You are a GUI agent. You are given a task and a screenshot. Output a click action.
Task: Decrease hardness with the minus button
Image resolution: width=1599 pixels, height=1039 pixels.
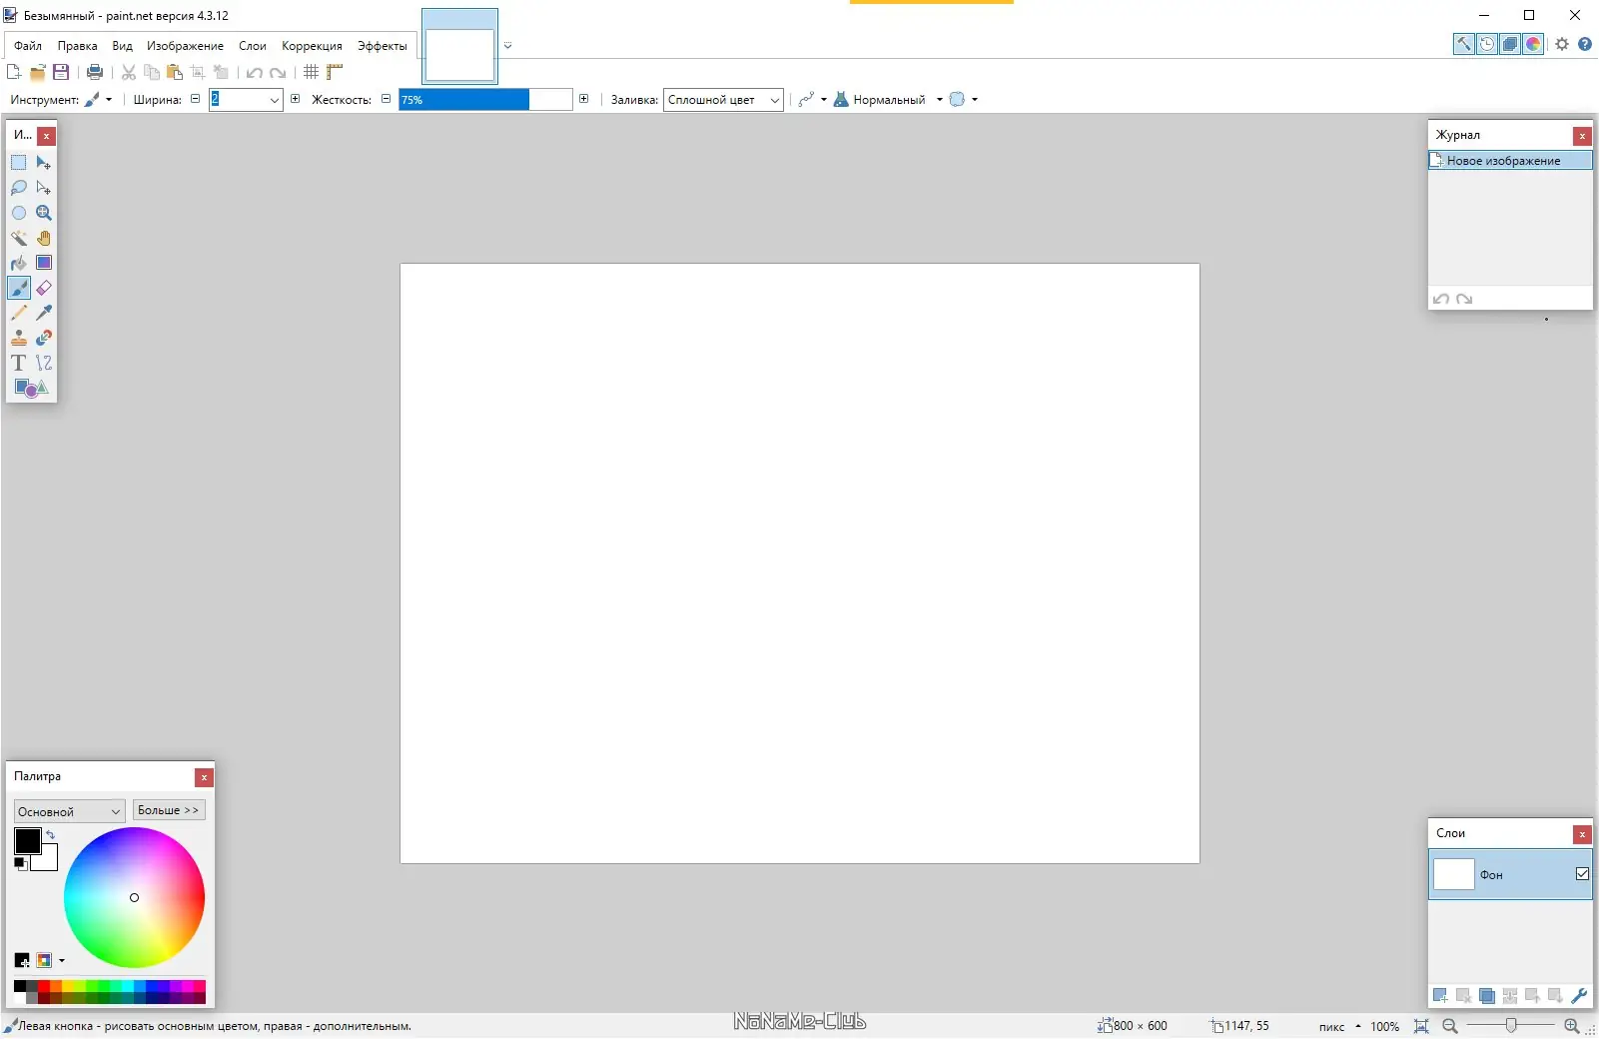(x=387, y=99)
